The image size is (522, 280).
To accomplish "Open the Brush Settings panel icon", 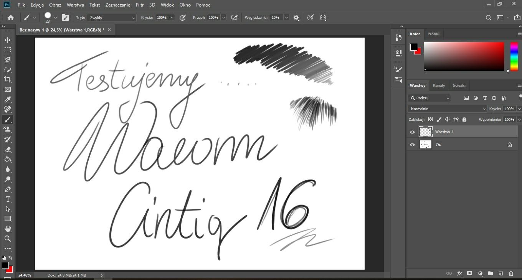I will pyautogui.click(x=66, y=18).
